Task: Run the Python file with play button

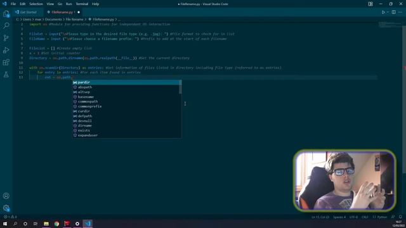Action: tap(383, 12)
